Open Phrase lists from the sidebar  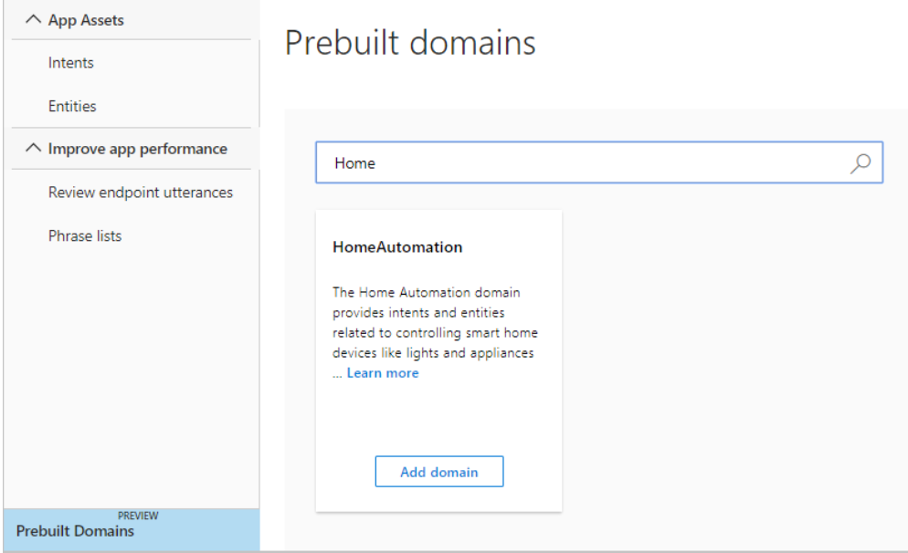(85, 236)
